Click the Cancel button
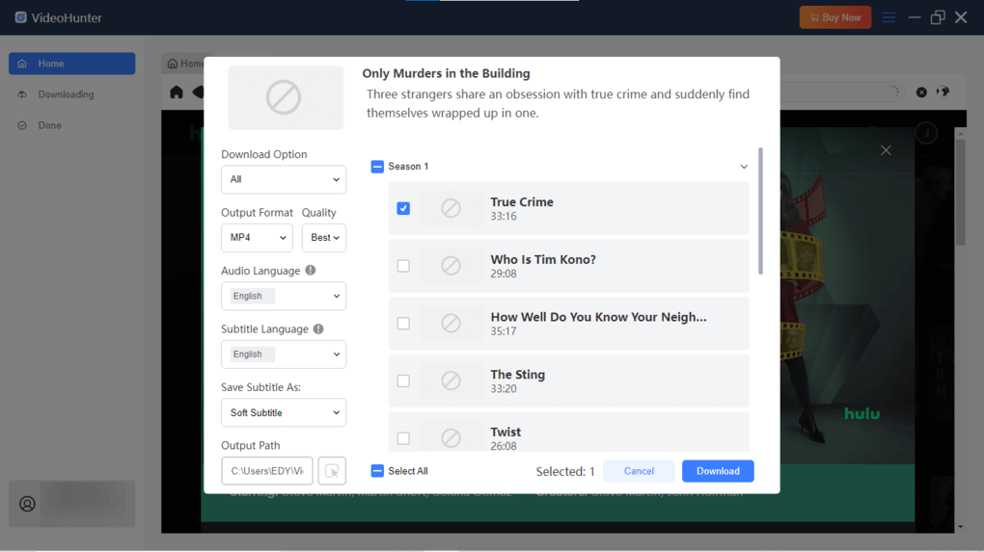Viewport: 984px width, 552px height. click(639, 470)
